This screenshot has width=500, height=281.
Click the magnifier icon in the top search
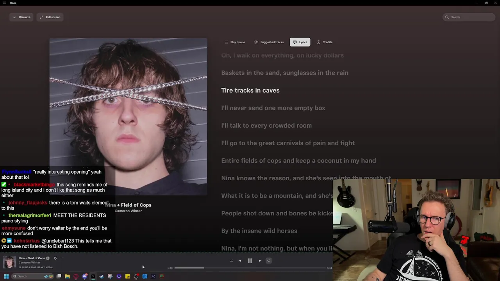pyautogui.click(x=447, y=17)
